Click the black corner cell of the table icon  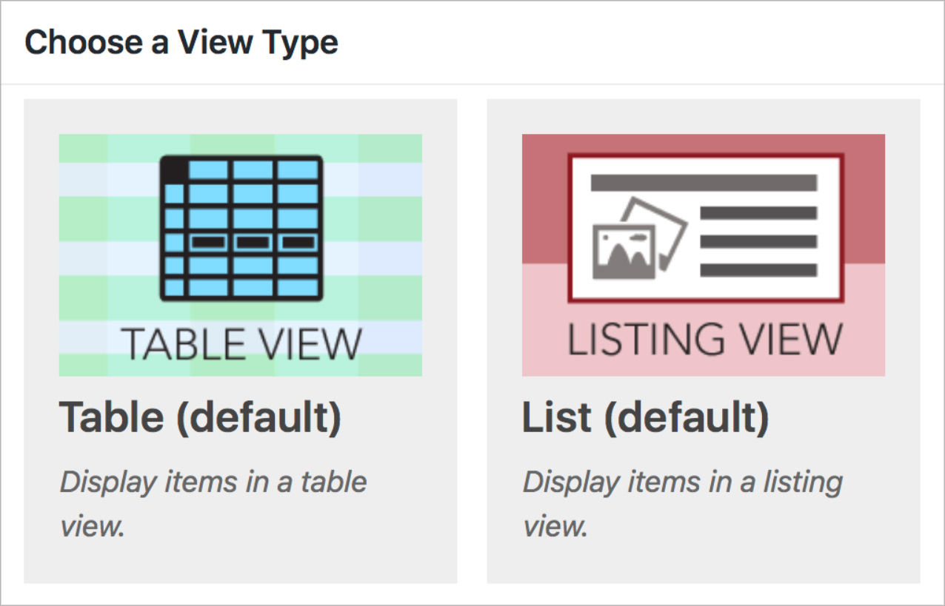173,168
